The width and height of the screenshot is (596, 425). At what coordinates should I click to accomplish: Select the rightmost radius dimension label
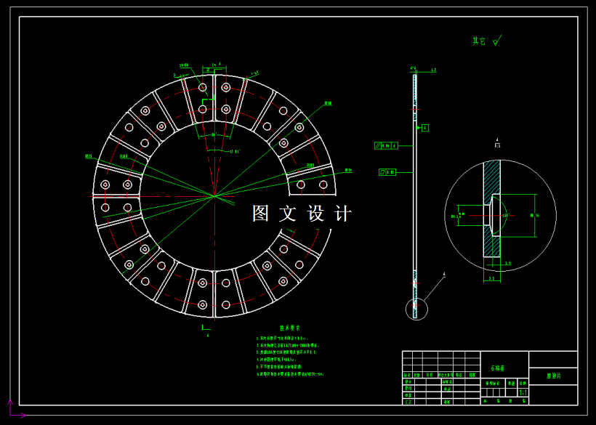tap(348, 170)
